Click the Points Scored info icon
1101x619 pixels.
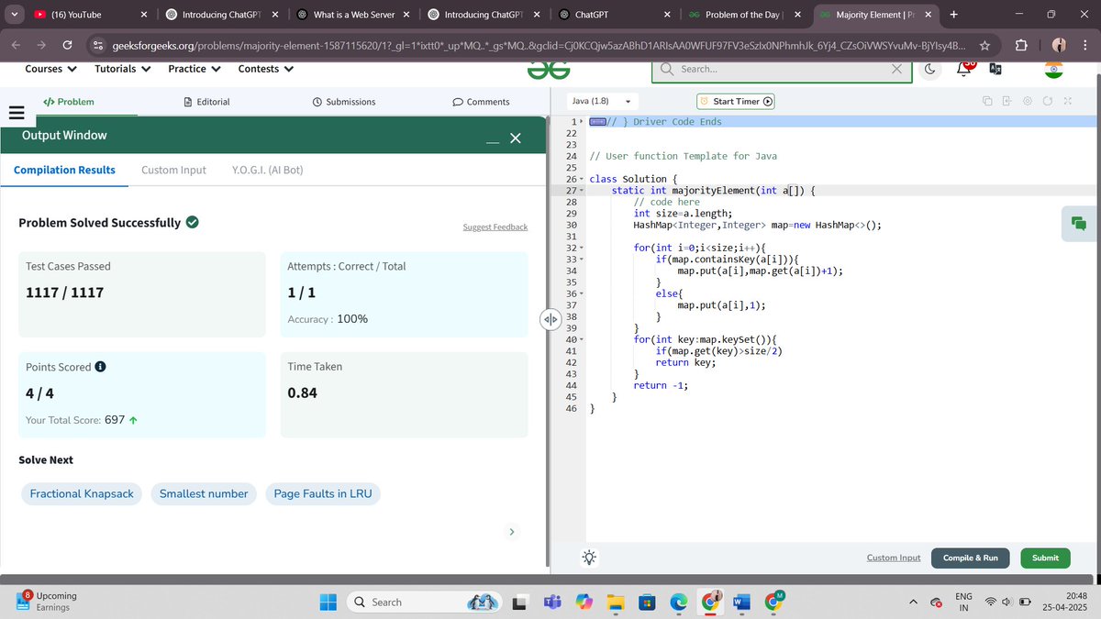100,367
